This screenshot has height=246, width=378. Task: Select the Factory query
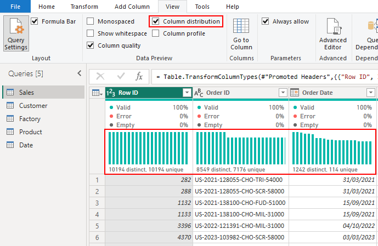43,119
